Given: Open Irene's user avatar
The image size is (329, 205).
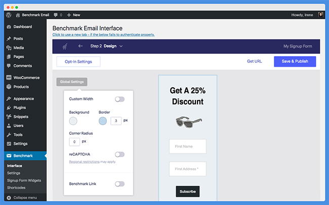Looking at the screenshot, I should click(x=320, y=15).
